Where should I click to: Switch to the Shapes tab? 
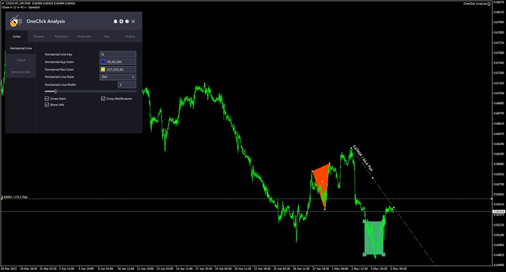point(38,36)
